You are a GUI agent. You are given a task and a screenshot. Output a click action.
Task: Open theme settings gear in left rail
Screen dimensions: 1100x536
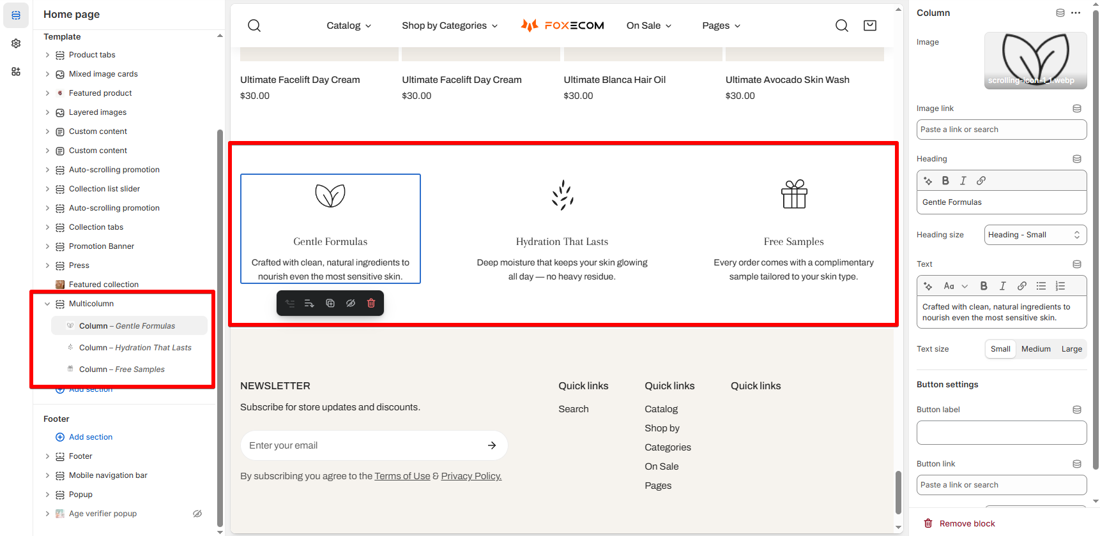[16, 43]
